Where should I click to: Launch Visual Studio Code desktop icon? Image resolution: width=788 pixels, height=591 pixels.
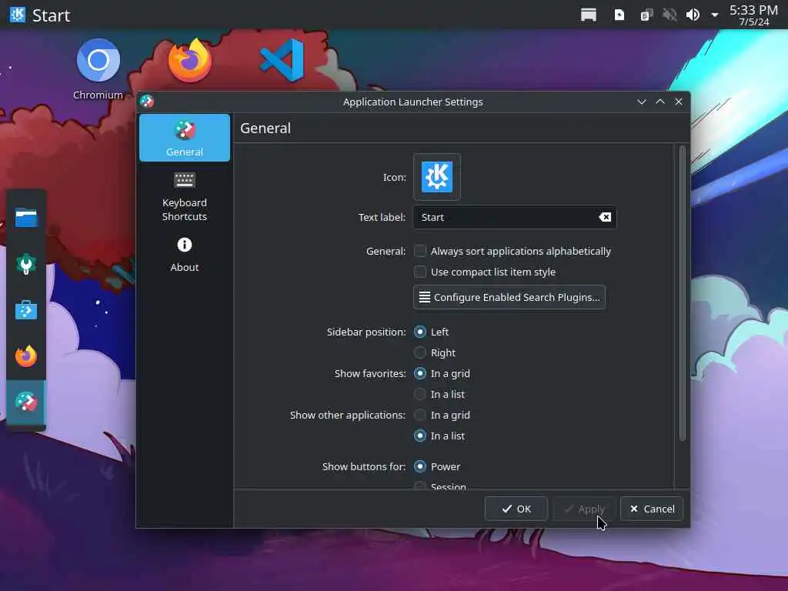[282, 60]
